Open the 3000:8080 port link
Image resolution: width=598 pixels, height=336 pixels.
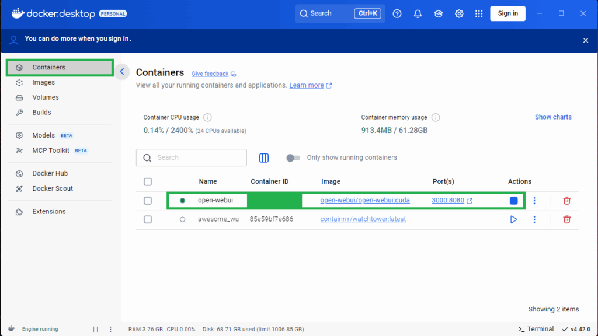[448, 201]
